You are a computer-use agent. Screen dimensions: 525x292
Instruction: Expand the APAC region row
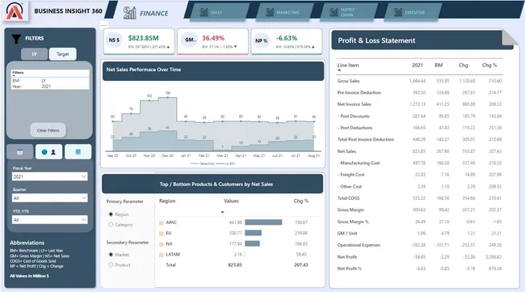click(161, 222)
